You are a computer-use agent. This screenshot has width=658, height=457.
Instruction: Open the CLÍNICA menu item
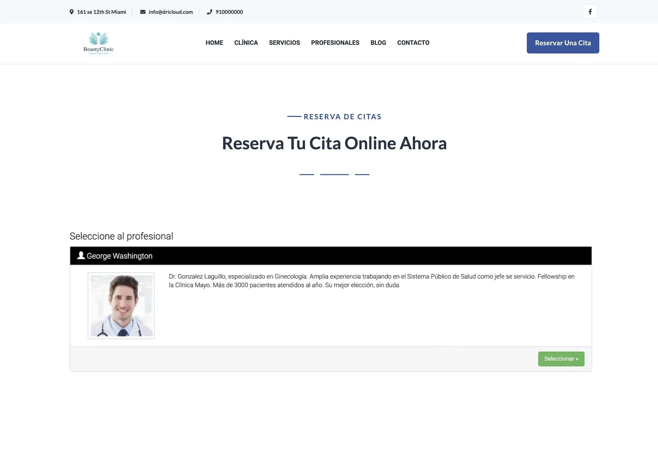click(x=246, y=43)
